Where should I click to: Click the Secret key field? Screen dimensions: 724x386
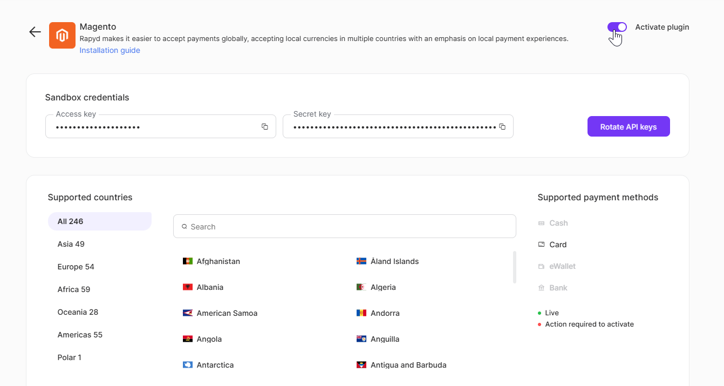pos(398,126)
